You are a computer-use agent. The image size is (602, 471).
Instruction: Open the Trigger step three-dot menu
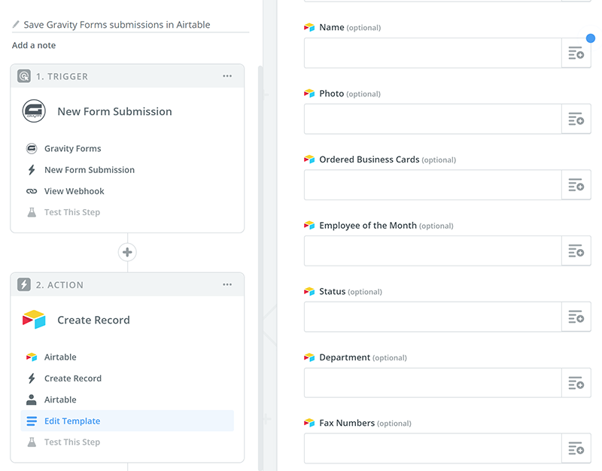227,76
